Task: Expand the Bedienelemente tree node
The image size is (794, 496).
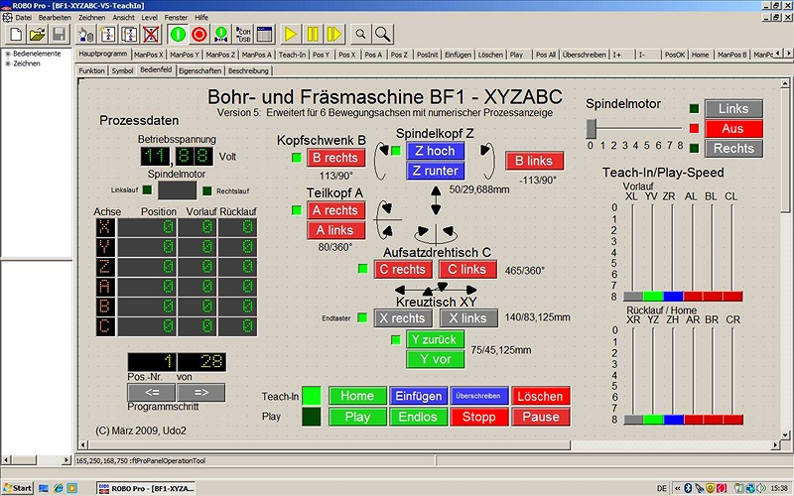Action: (x=8, y=54)
